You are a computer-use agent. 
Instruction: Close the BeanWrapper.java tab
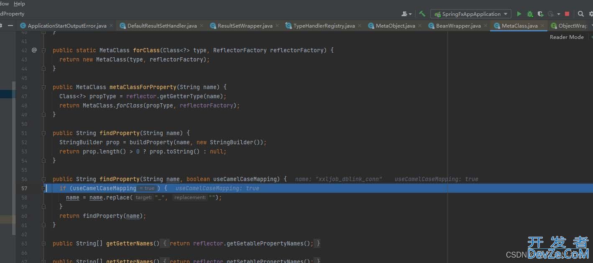(486, 26)
